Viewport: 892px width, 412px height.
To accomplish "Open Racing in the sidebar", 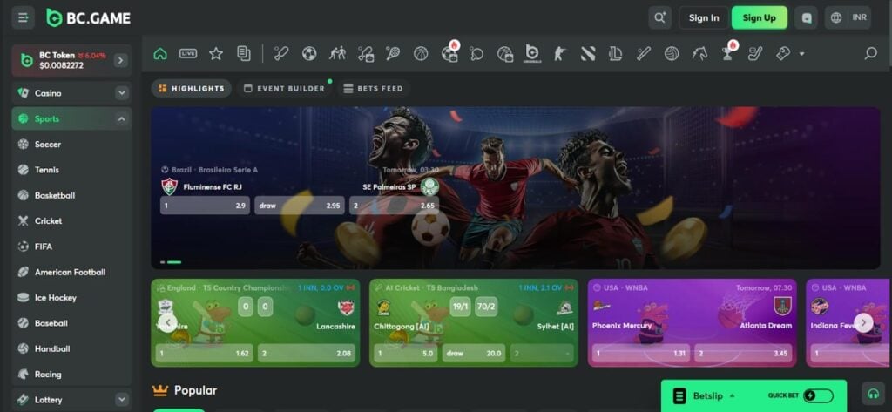I will click(71, 375).
